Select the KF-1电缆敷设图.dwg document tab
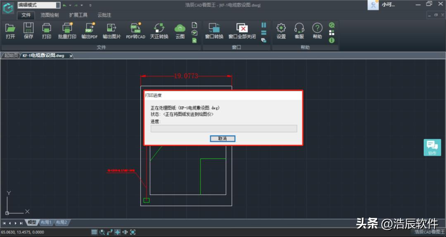This screenshot has width=446, height=237. [43, 56]
